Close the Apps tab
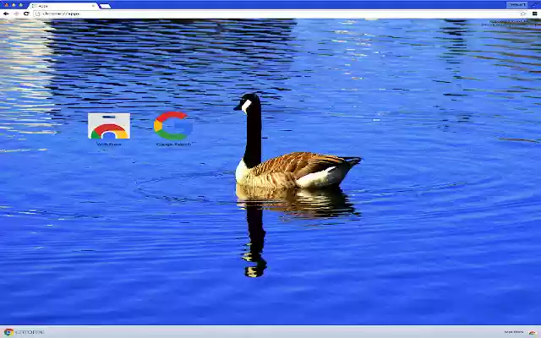Screen dimensions: 541x338 pyautogui.click(x=93, y=6)
